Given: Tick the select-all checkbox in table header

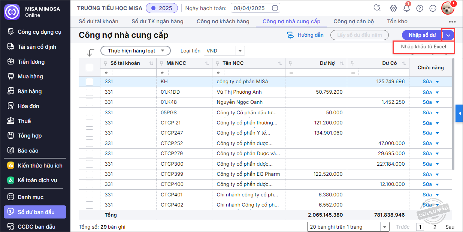Looking at the screenshot, I should point(90,67).
